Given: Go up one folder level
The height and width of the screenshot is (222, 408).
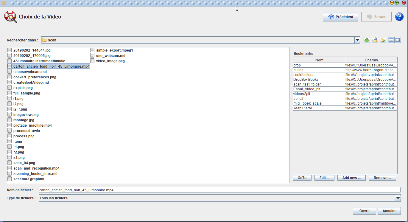Looking at the screenshot, I should click(367, 40).
